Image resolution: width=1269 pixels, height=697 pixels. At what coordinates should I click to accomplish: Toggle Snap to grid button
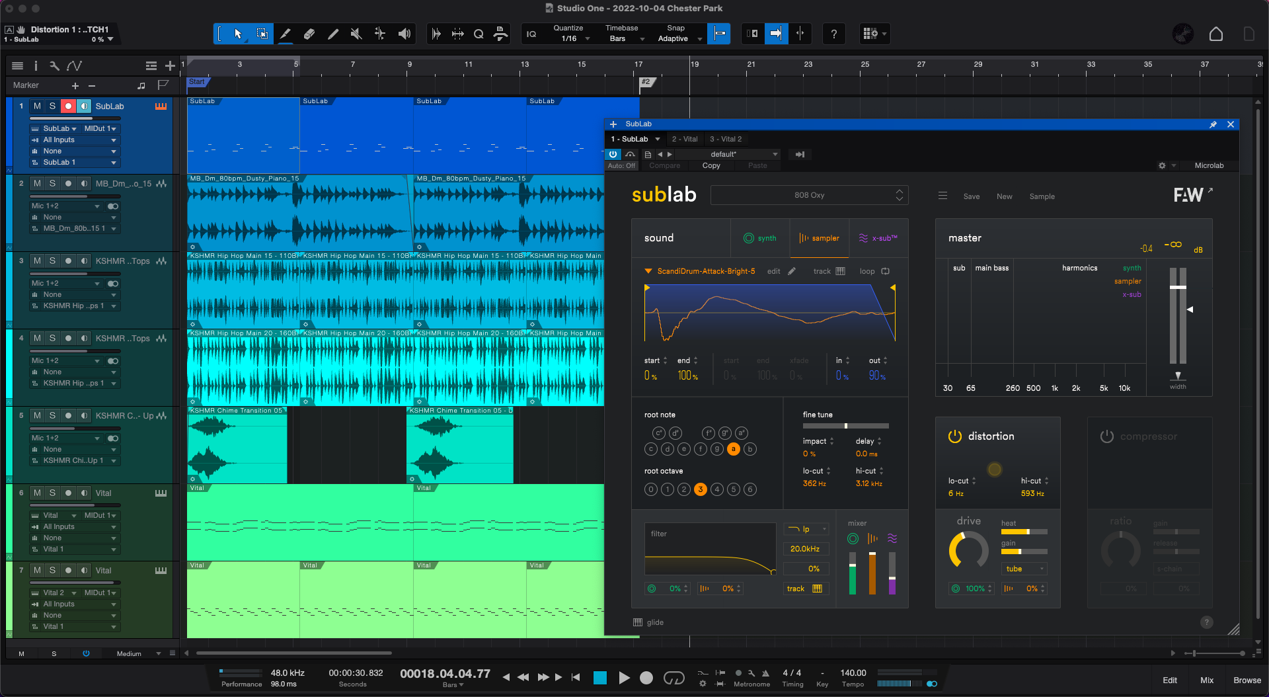pyautogui.click(x=719, y=34)
